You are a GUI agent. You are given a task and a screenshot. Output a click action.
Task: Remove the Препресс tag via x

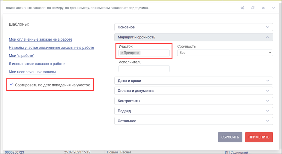pos(122,53)
